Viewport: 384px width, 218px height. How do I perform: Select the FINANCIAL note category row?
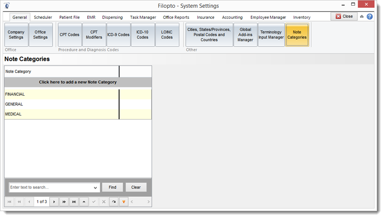coord(78,94)
